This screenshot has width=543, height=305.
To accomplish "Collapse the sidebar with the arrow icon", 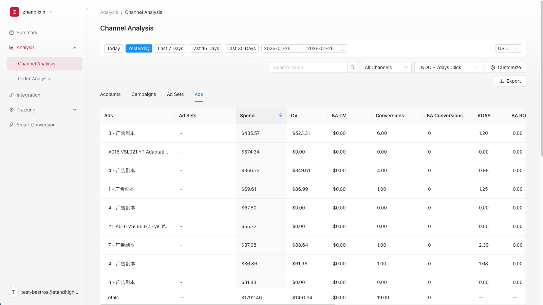I will [87, 10].
